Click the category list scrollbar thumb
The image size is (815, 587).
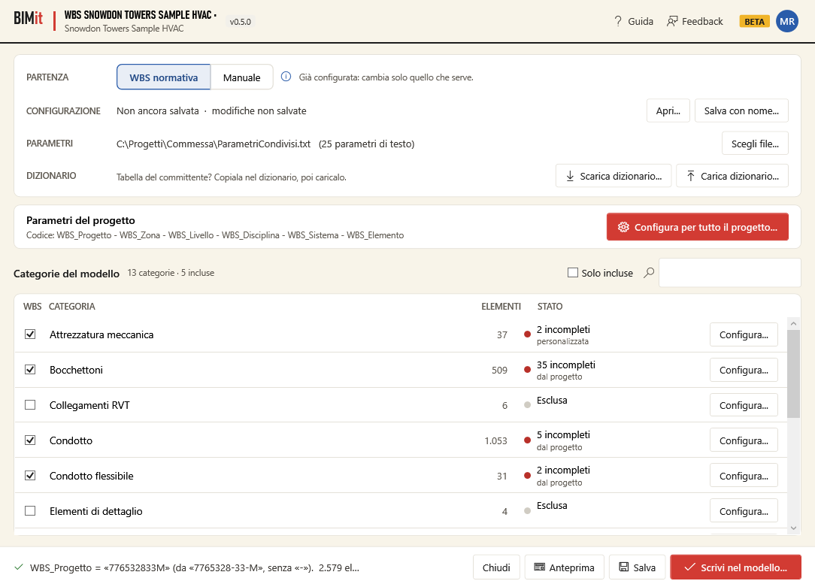coord(793,374)
